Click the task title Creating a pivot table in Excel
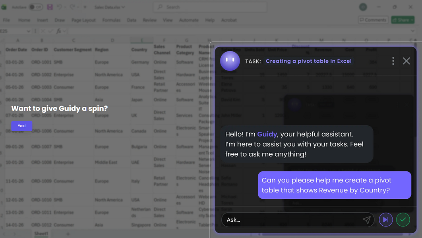 (x=308, y=61)
